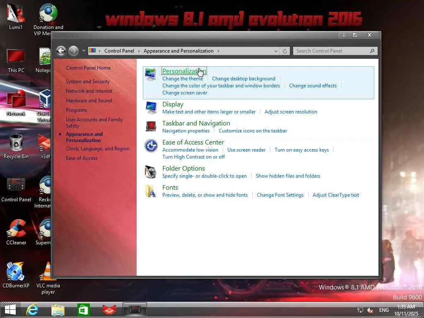Open Control Panel Home in sidebar
Viewport: 424px width, 318px height.
click(89, 68)
